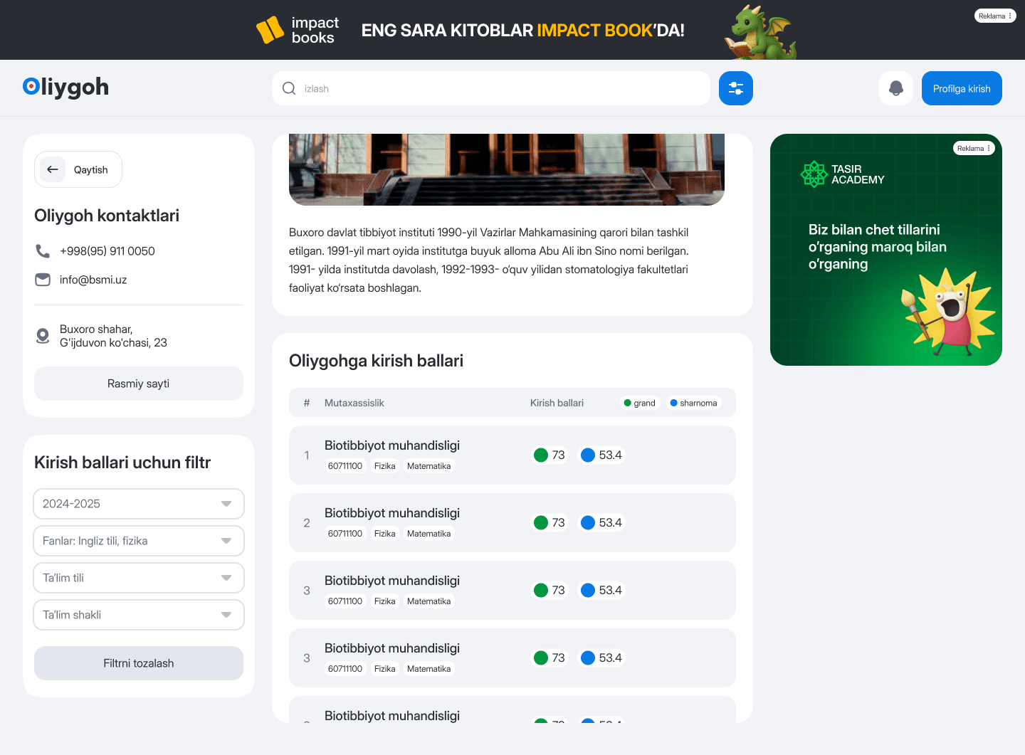The width and height of the screenshot is (1025, 755).
Task: Click the email envelope icon
Action: 43,280
